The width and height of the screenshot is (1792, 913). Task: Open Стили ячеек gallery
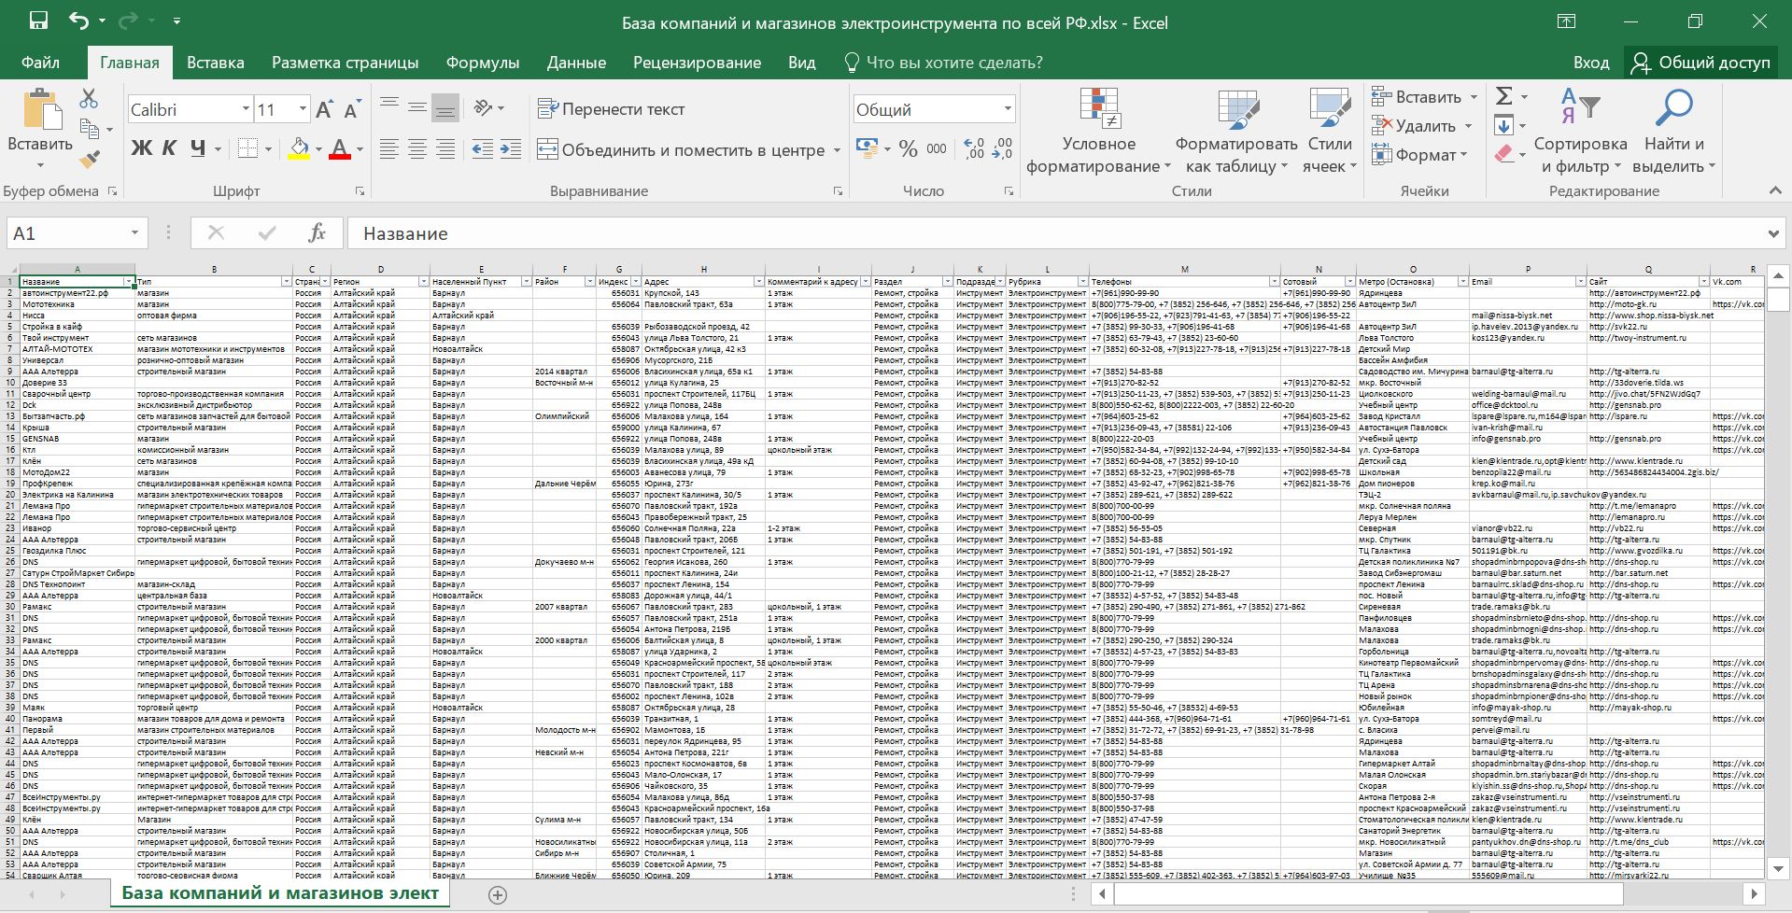click(1330, 131)
